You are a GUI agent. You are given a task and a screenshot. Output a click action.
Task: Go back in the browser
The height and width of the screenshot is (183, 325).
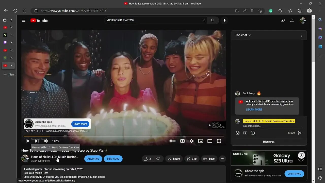click(6, 11)
